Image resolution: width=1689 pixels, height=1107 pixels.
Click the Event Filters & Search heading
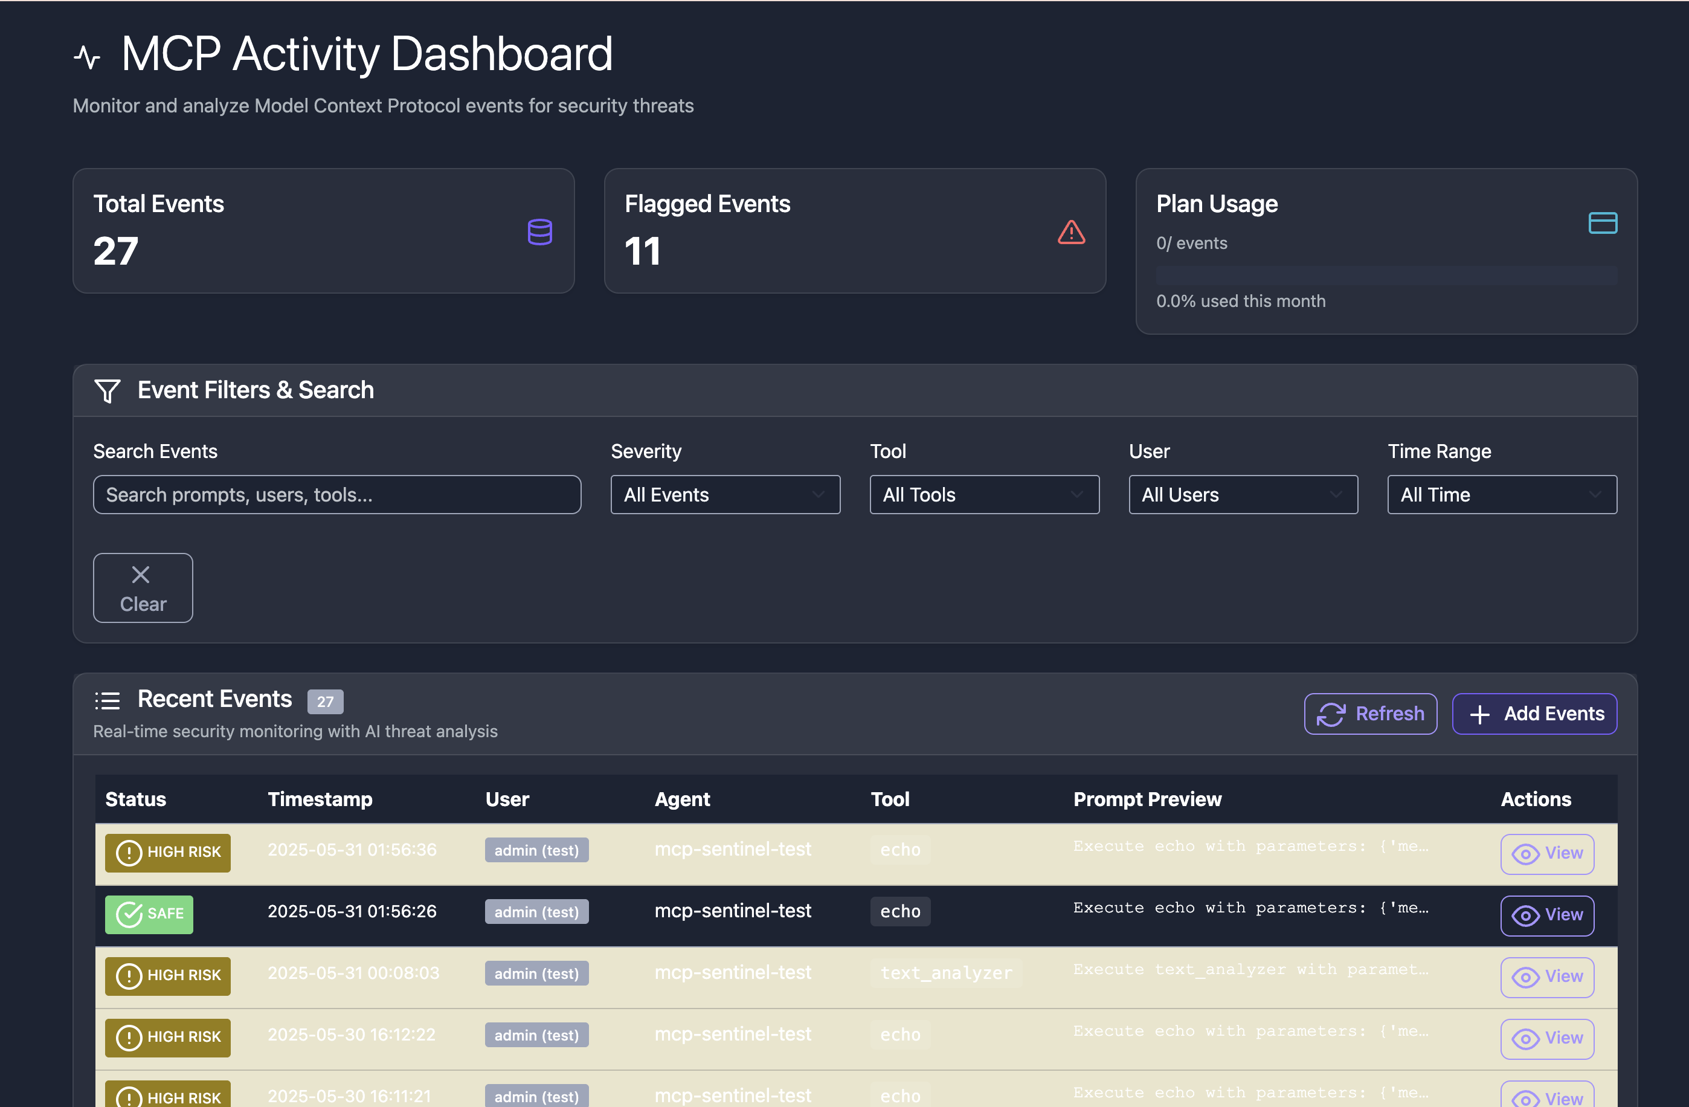click(x=256, y=390)
